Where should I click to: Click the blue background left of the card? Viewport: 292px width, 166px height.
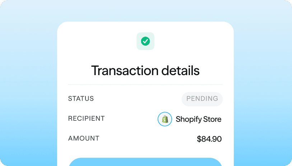pyautogui.click(x=29, y=90)
